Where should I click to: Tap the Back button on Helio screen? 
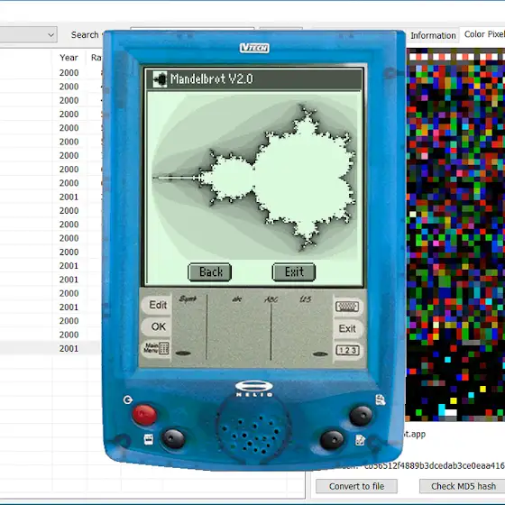pyautogui.click(x=209, y=272)
